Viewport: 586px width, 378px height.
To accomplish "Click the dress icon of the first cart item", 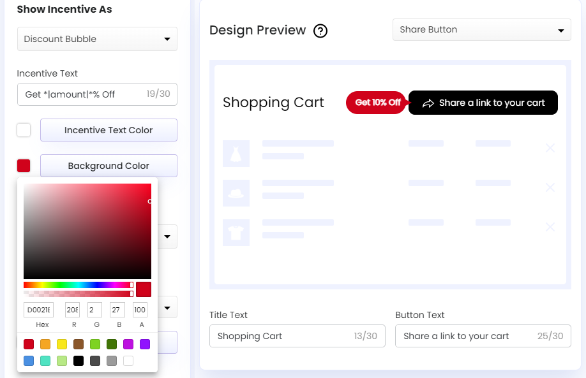I will (x=236, y=153).
